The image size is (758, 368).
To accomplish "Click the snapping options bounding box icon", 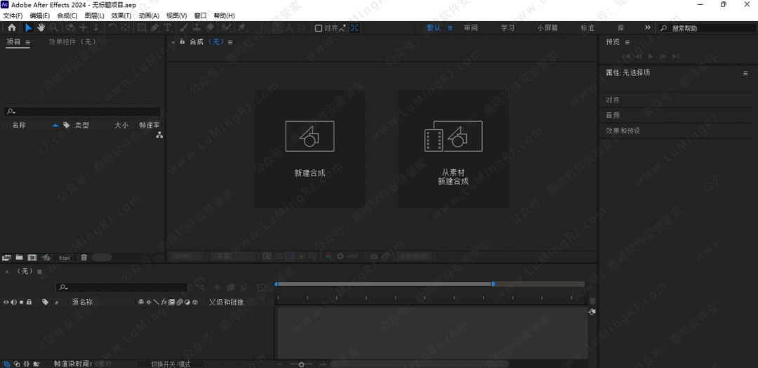I will pos(354,28).
